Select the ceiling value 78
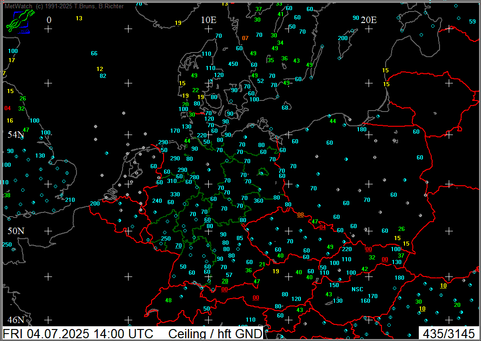 click(x=274, y=85)
